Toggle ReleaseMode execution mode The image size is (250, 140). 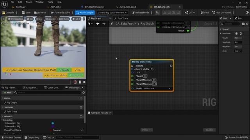coord(140,12)
